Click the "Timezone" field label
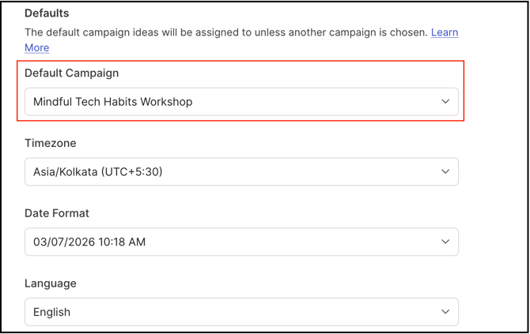Viewport: 530px width, 334px height. click(51, 143)
